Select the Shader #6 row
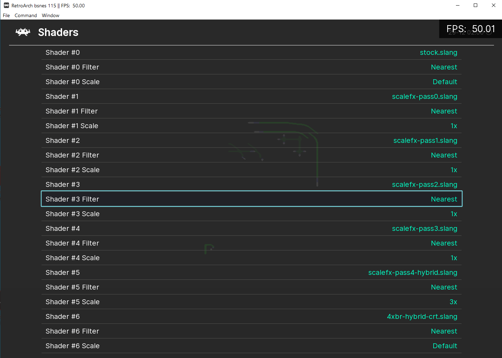The image size is (502, 358). tap(251, 316)
